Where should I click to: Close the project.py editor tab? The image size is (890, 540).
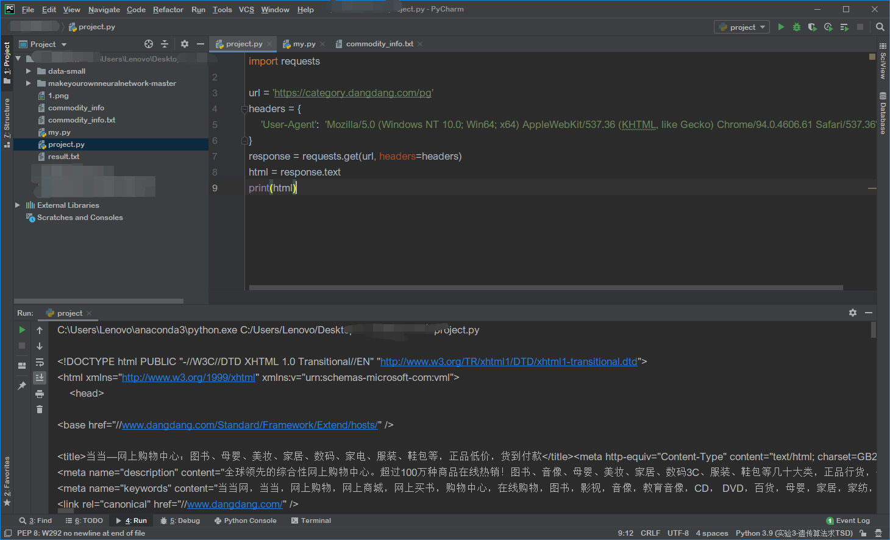[269, 44]
